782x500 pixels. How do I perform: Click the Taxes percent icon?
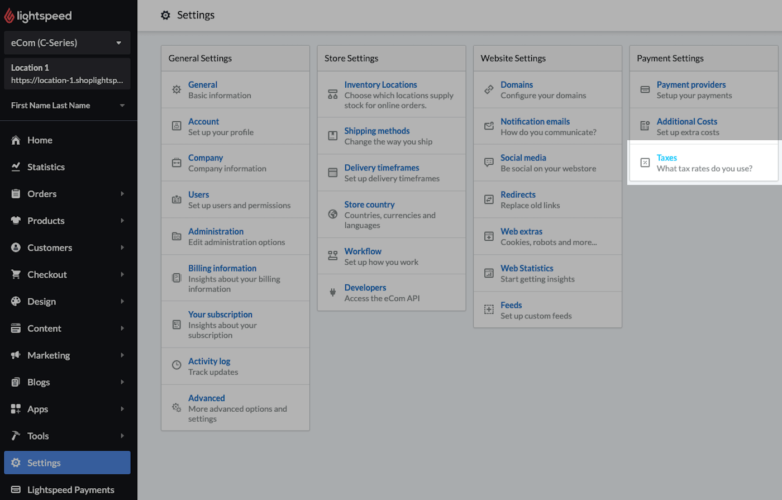coord(645,163)
